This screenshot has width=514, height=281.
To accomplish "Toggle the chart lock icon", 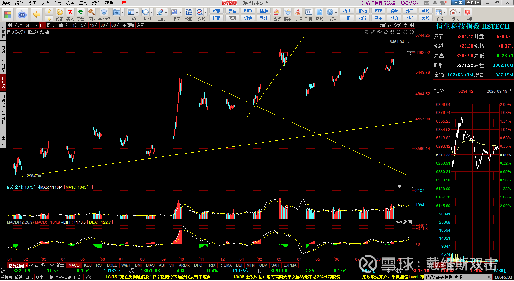I will 399,32.
